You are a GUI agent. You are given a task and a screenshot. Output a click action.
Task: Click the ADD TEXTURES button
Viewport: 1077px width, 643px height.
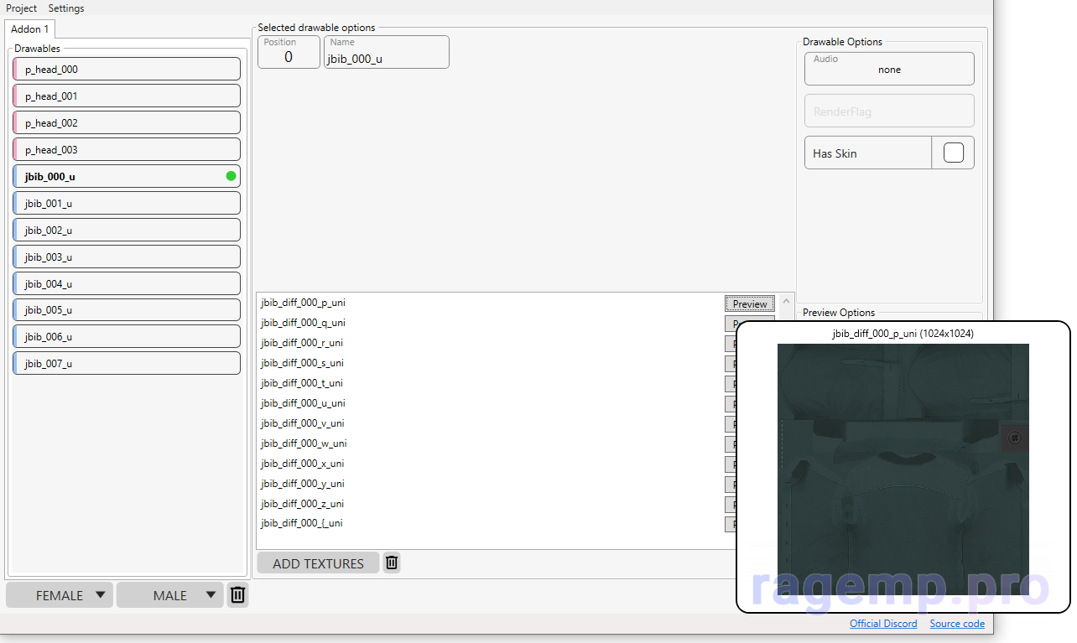click(318, 563)
